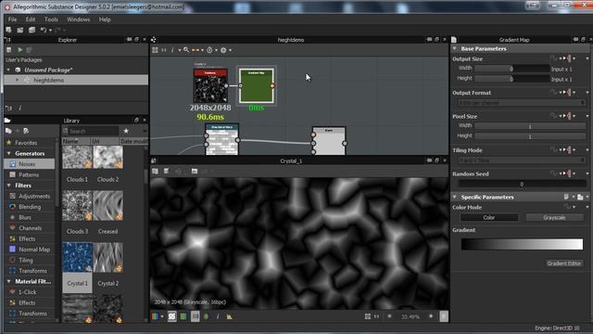Click first icon in Explorer panel toolbar

click(x=8, y=49)
